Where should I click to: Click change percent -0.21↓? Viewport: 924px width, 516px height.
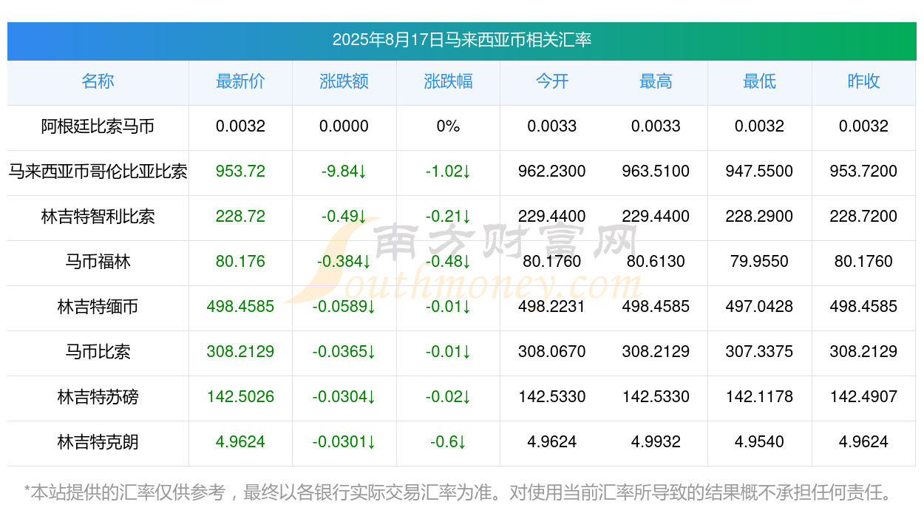coord(448,217)
